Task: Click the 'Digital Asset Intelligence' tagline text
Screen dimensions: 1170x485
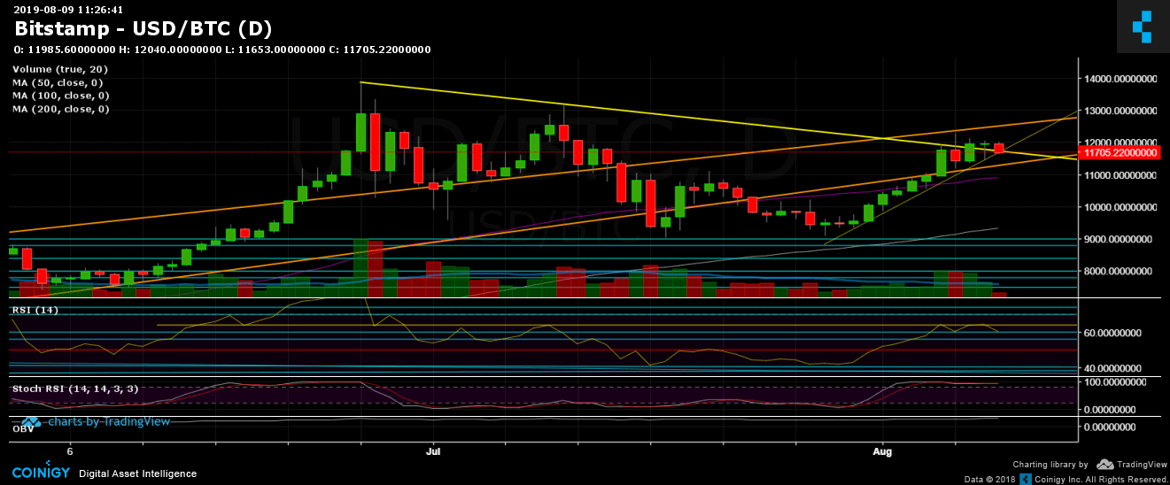Action: 137,474
